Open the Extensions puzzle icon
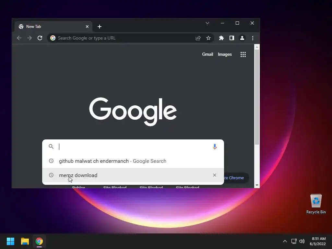Screen dimensions: 332x249 click(221, 38)
